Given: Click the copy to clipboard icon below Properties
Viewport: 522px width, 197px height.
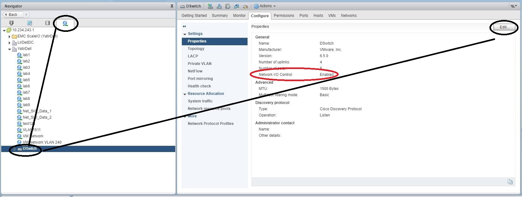Looking at the screenshot, I should 510,182.
